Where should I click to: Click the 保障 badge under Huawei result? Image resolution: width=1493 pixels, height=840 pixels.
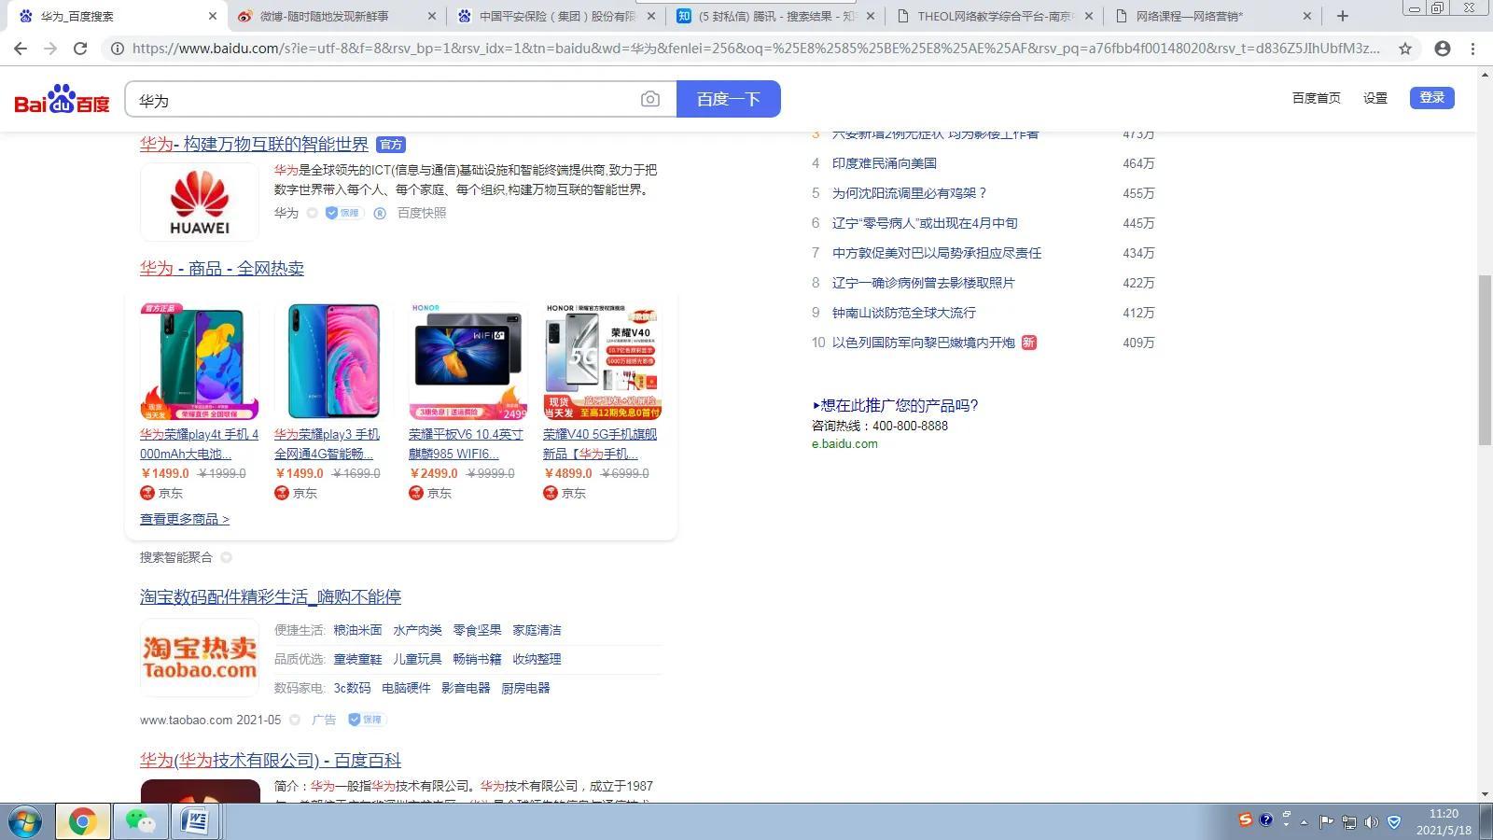[343, 213]
